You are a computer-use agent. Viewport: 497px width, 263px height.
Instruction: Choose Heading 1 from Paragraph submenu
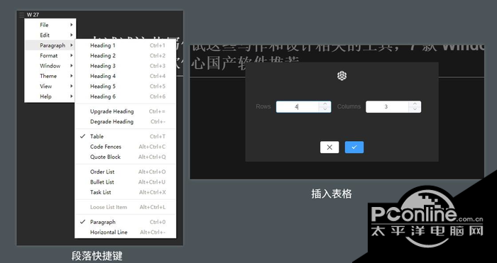tap(125, 45)
